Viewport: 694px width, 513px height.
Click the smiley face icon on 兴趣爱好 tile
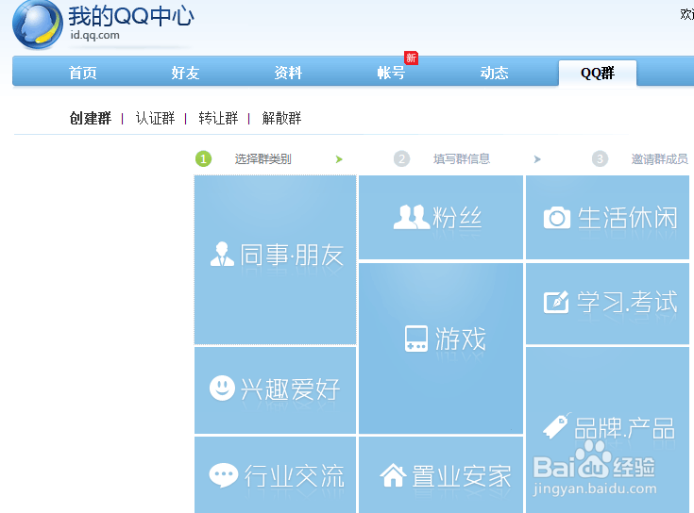pyautogui.click(x=222, y=388)
